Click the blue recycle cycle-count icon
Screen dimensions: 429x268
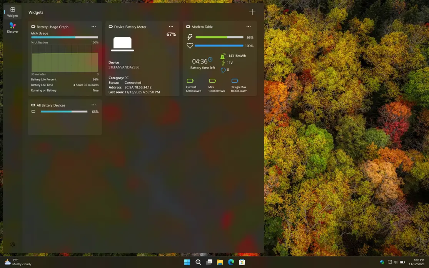223,70
